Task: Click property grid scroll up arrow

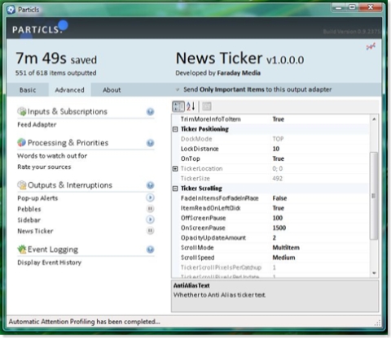Action: [x=374, y=119]
